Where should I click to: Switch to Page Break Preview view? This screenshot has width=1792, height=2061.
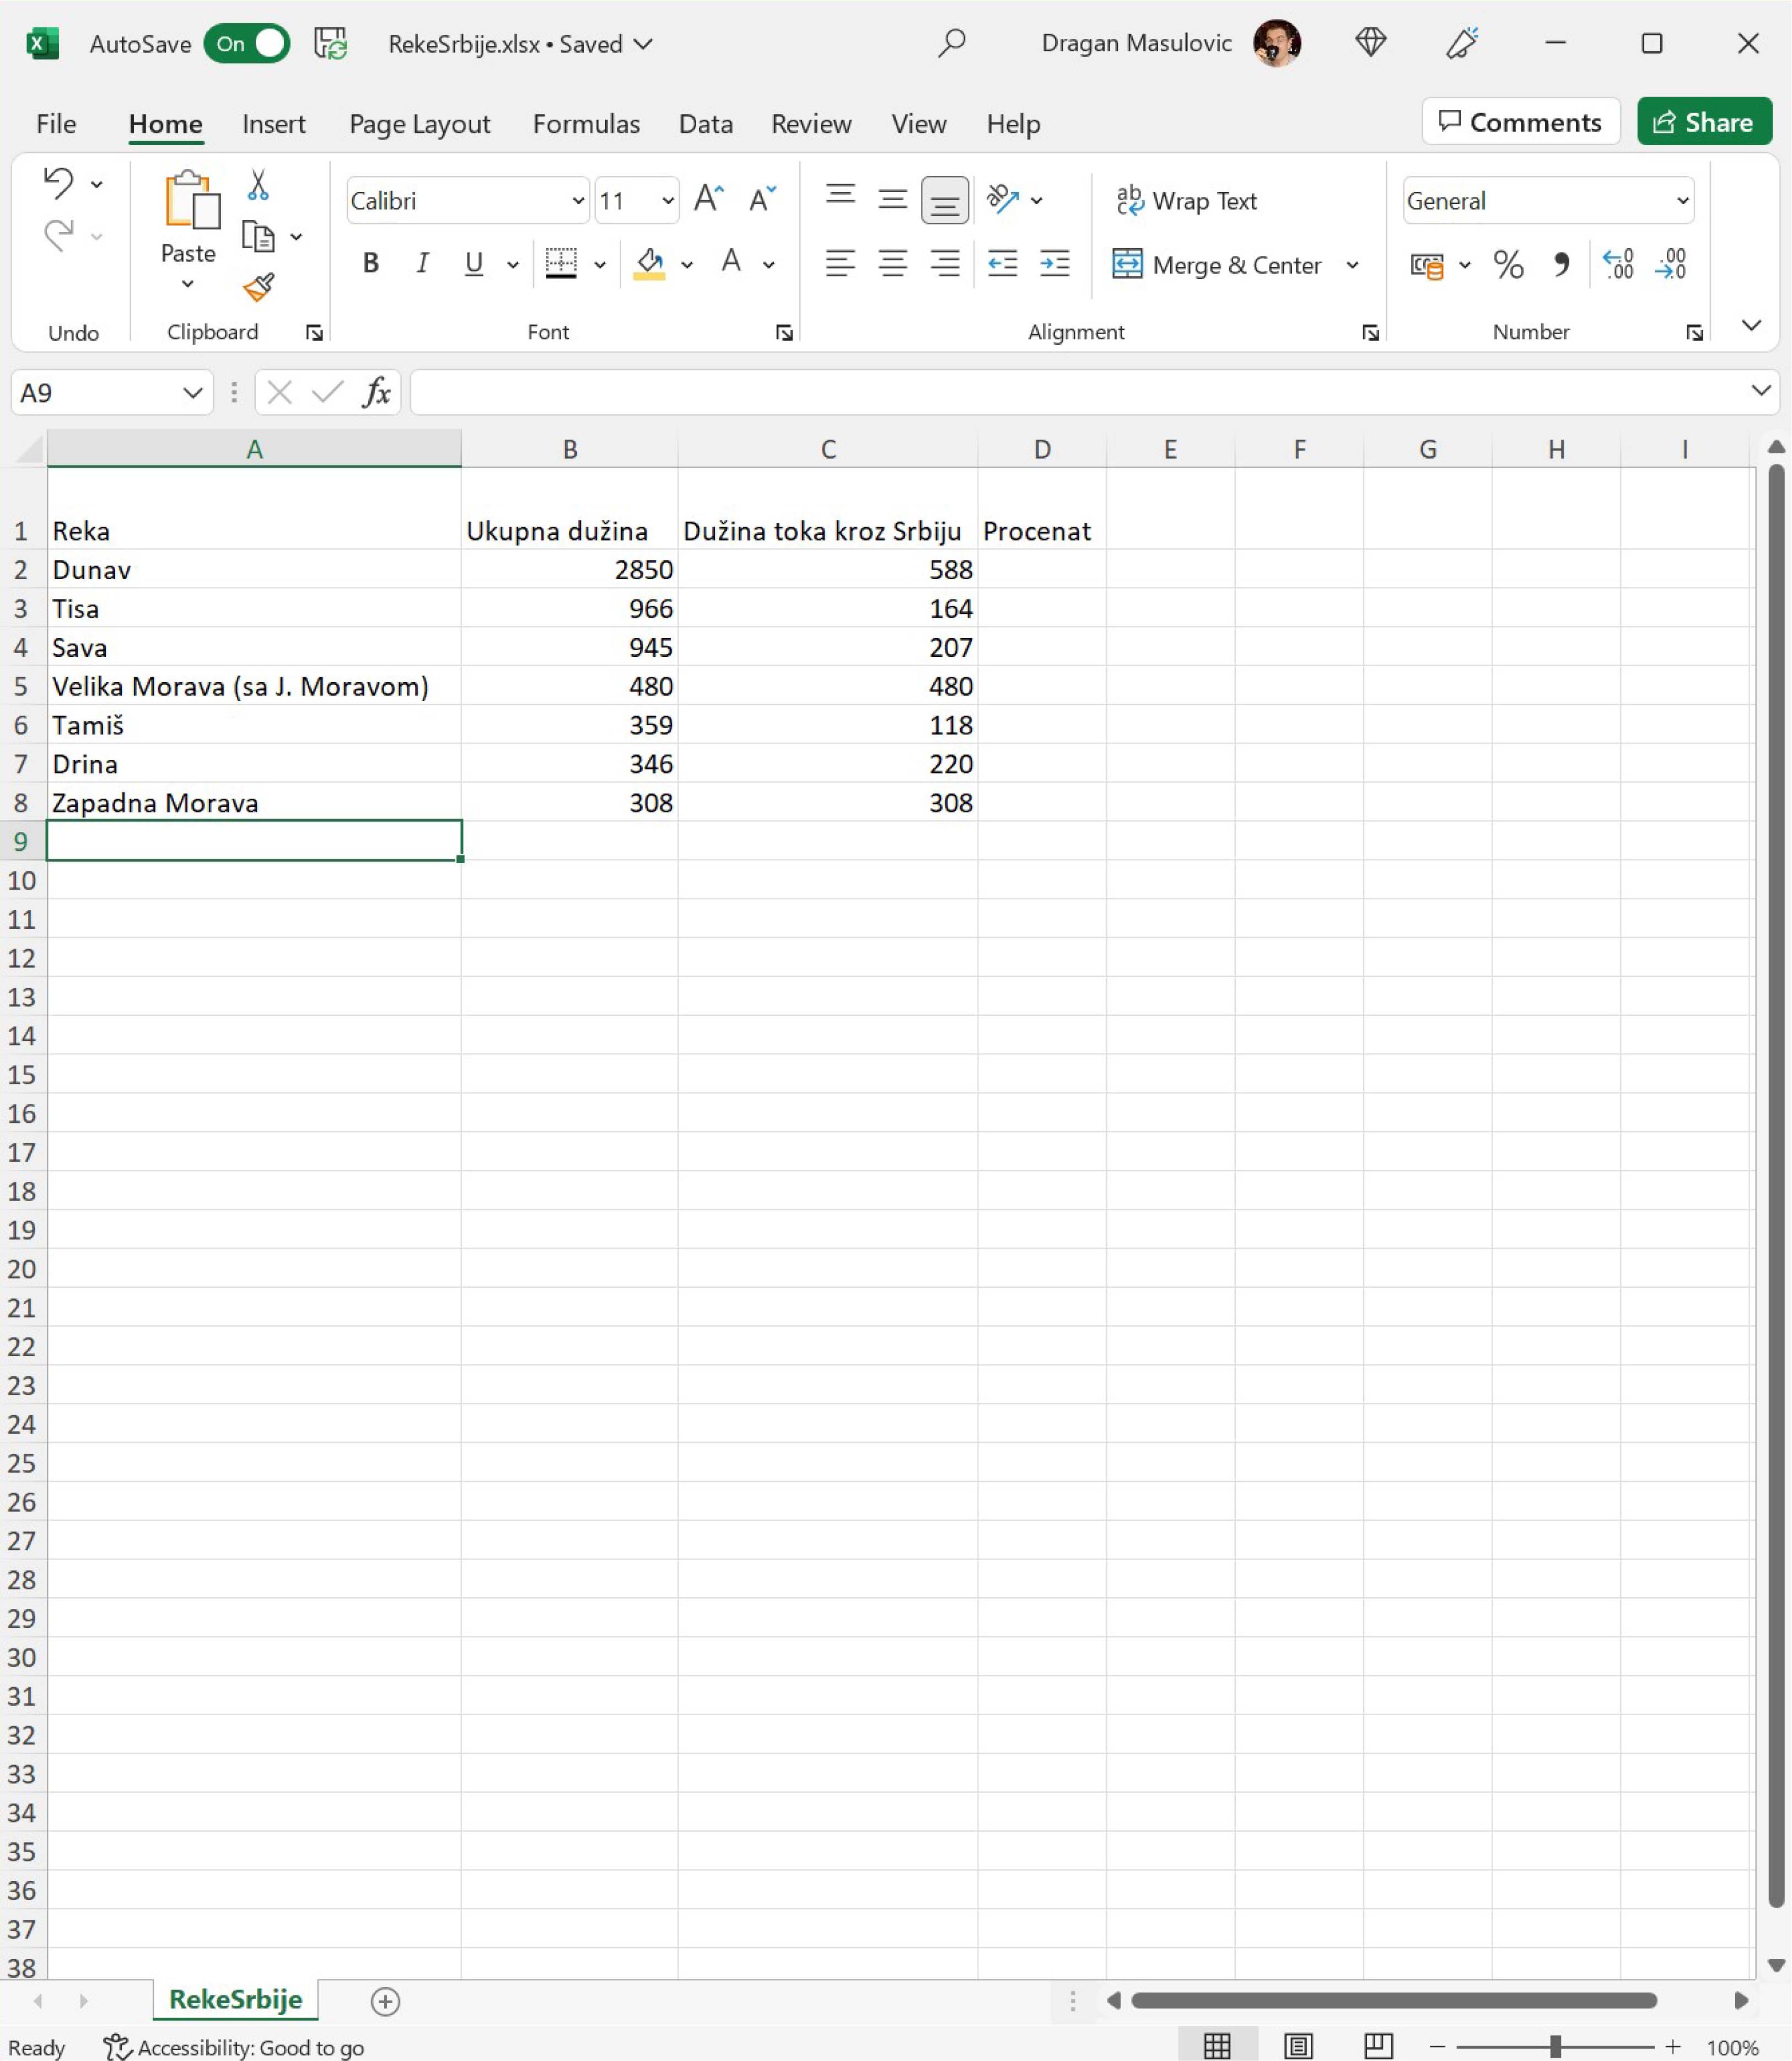click(1378, 2047)
